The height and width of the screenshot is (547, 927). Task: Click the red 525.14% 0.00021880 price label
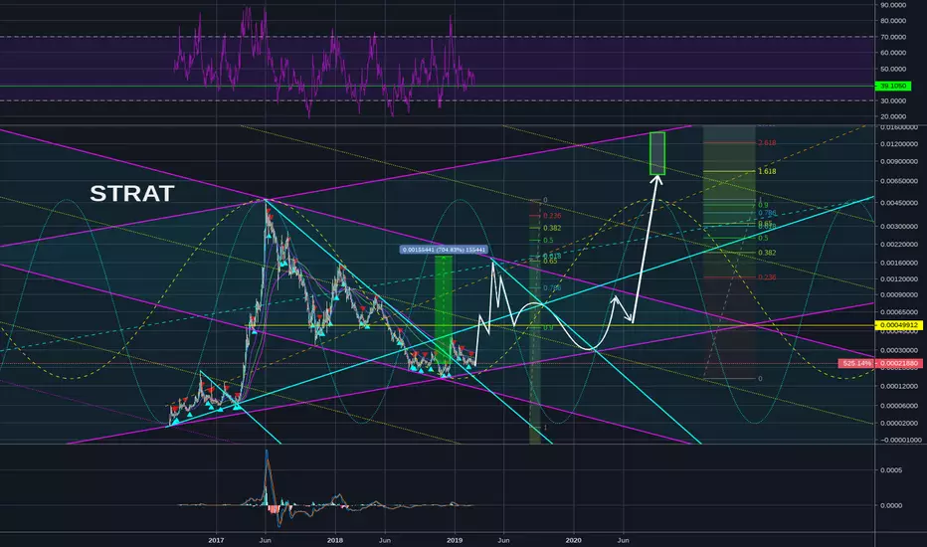(880, 363)
